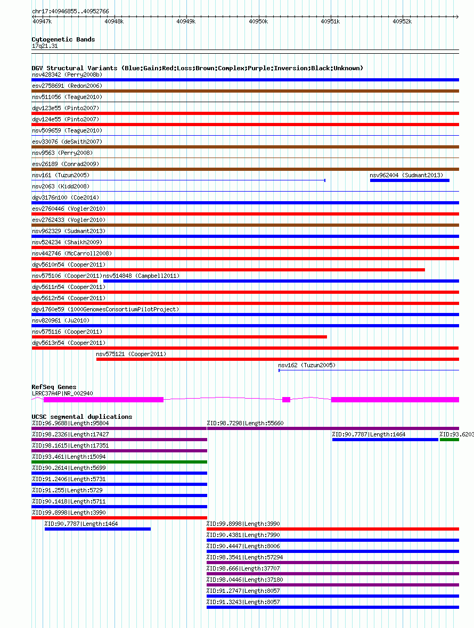Select the 40952k ruler position label

click(402, 21)
